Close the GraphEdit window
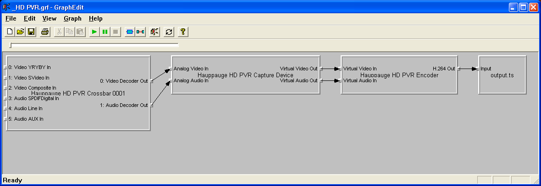Screen dimensions: 541x186 pyautogui.click(x=533, y=7)
